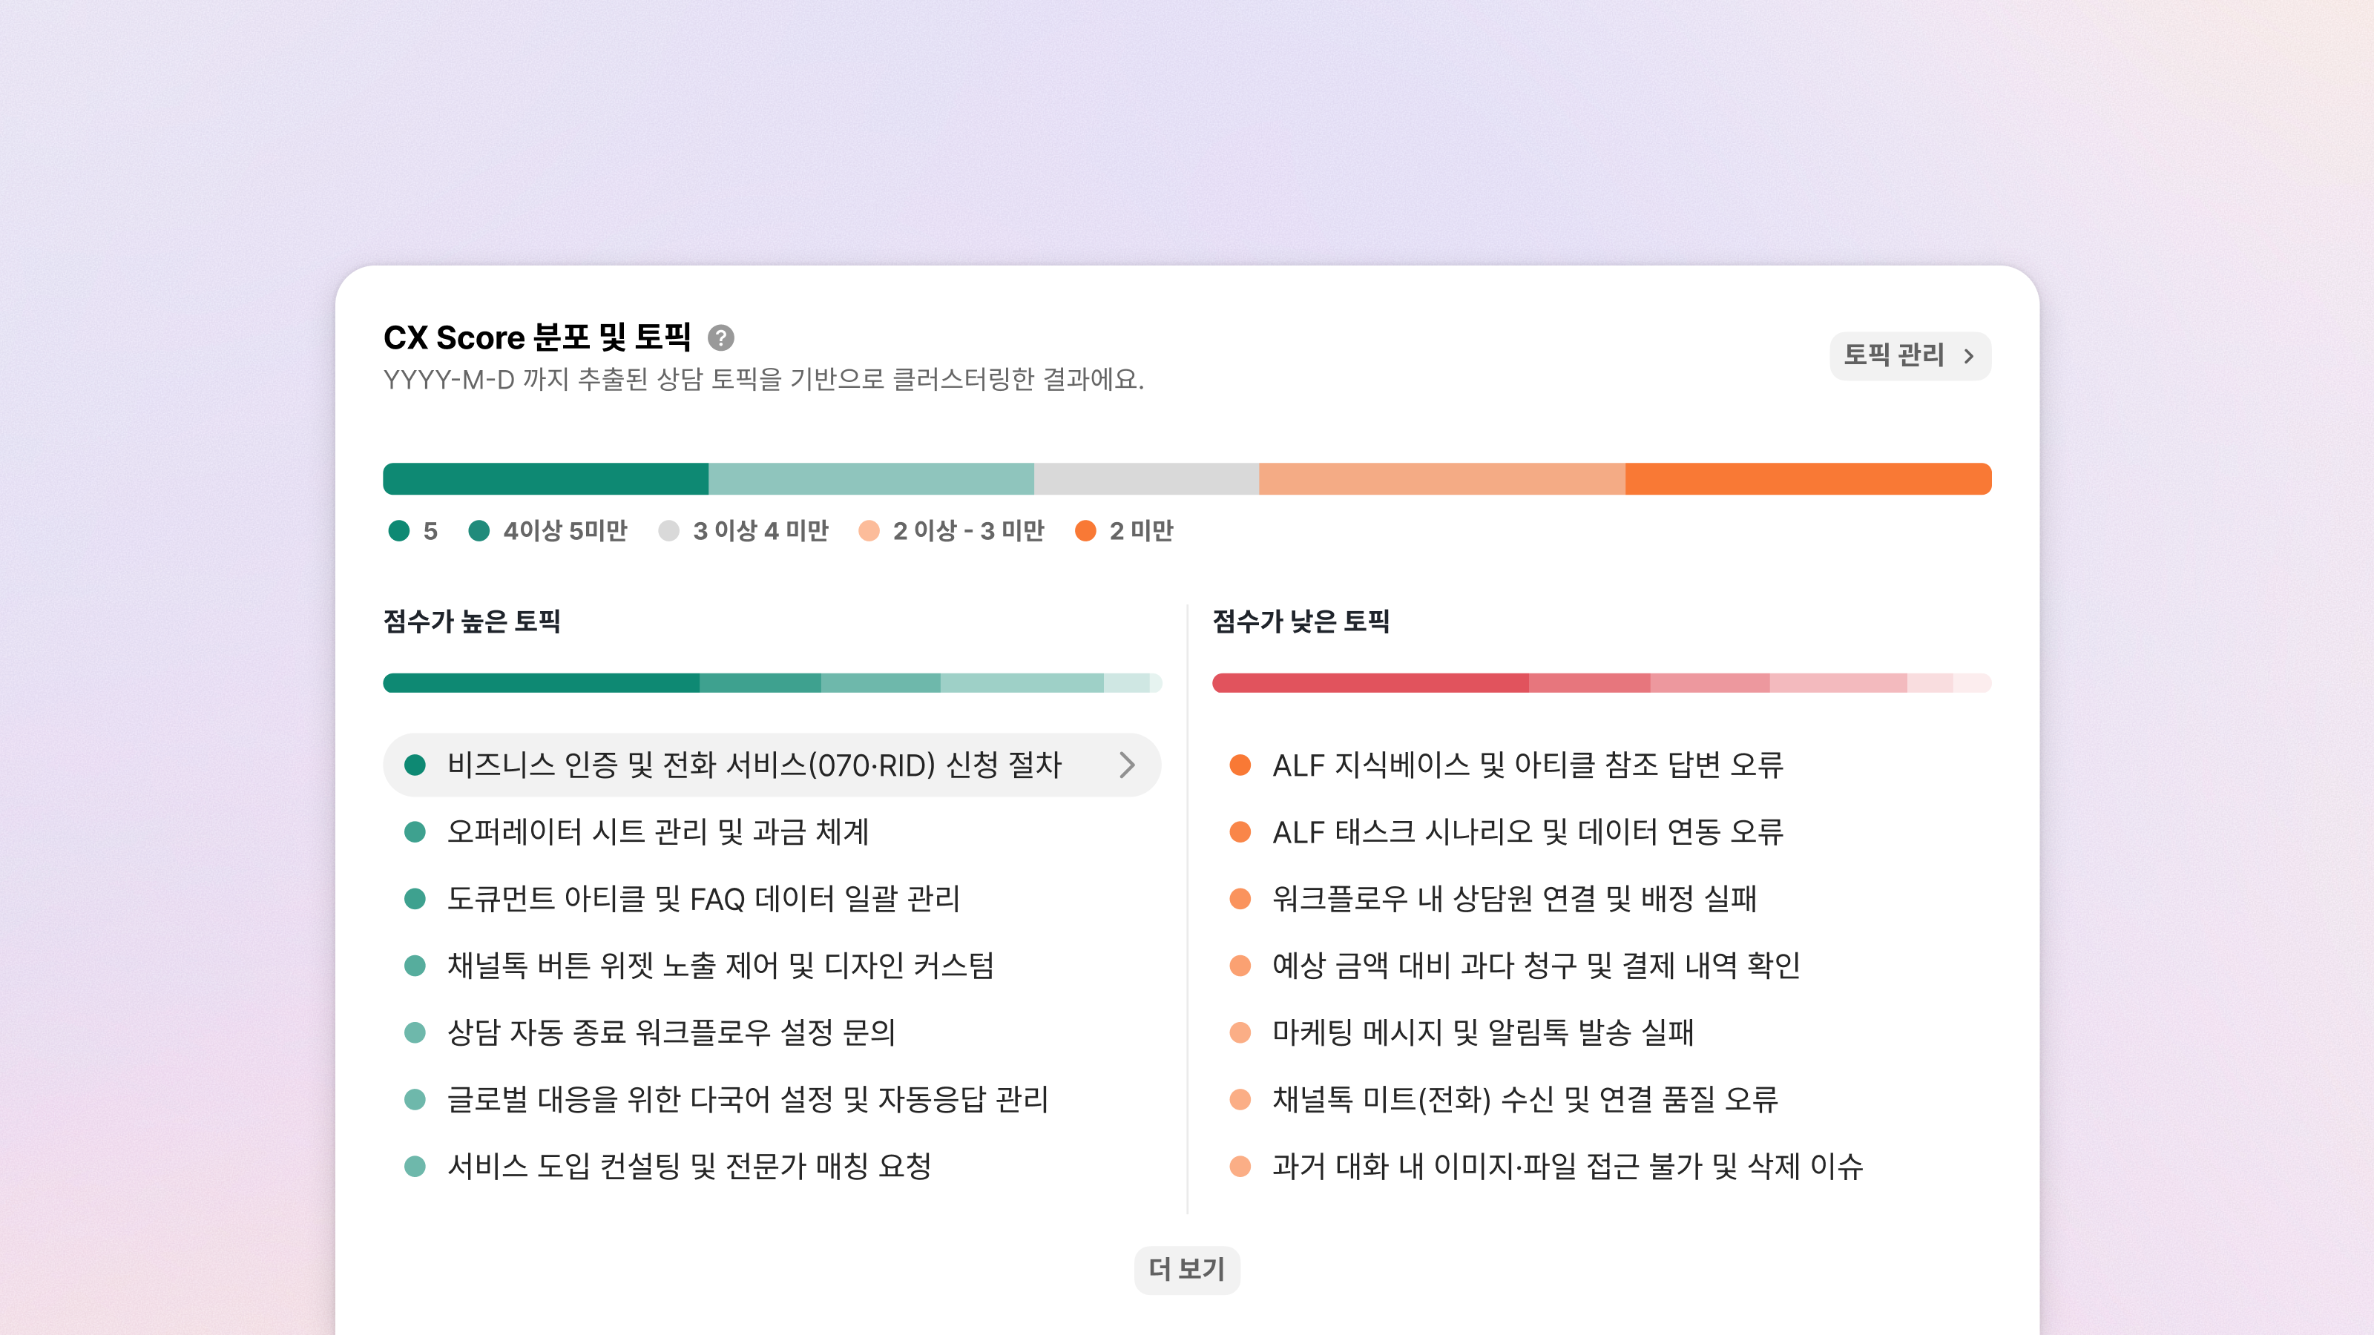Click the bright orange segment of score bar
This screenshot has height=1335, width=2374.
(x=1807, y=479)
